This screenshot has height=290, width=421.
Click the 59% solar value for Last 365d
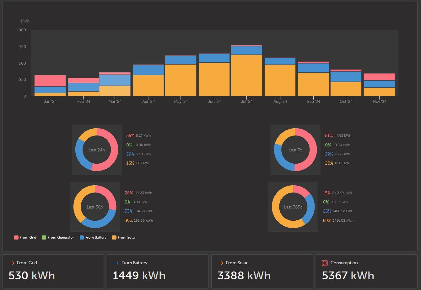point(327,220)
